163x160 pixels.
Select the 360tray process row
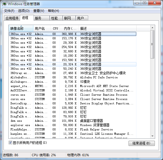point(73,73)
